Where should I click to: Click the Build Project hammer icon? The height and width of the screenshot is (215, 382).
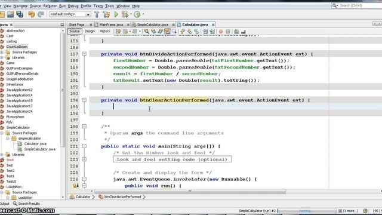[97, 14]
